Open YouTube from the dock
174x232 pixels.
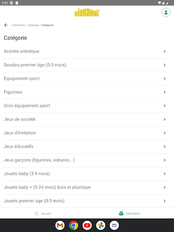point(87,226)
